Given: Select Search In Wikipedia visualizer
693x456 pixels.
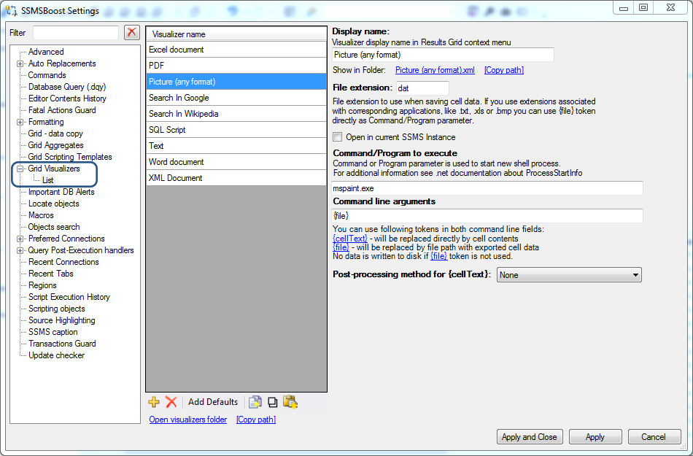Looking at the screenshot, I should click(236, 114).
